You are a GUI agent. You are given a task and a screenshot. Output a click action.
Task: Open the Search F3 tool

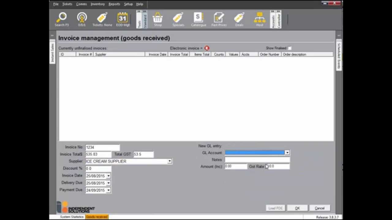tap(62, 20)
